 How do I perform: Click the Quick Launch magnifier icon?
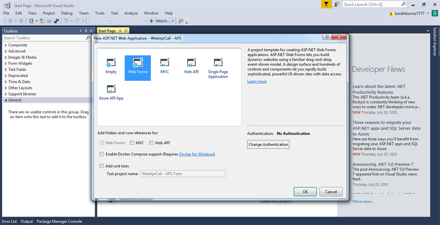[403, 4]
